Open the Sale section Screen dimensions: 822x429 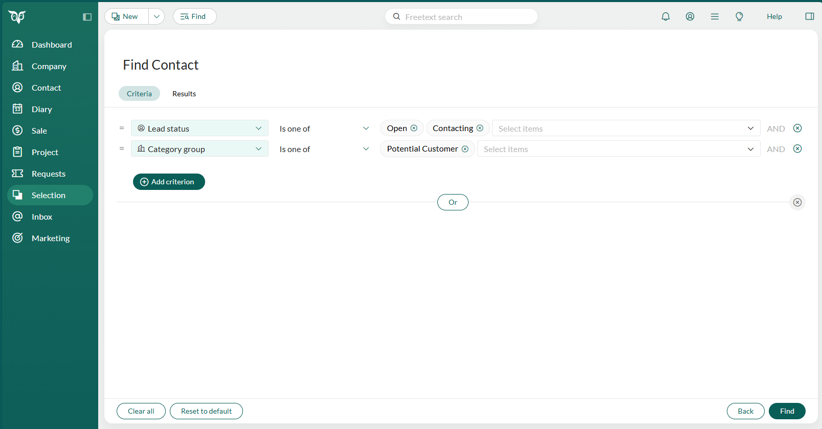[50, 131]
